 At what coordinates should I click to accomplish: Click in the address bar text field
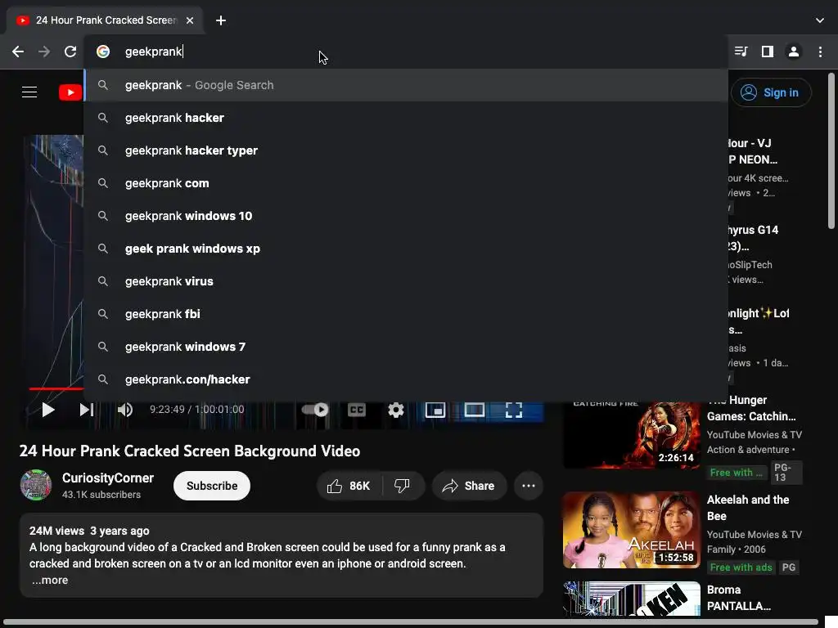pyautogui.click(x=406, y=52)
